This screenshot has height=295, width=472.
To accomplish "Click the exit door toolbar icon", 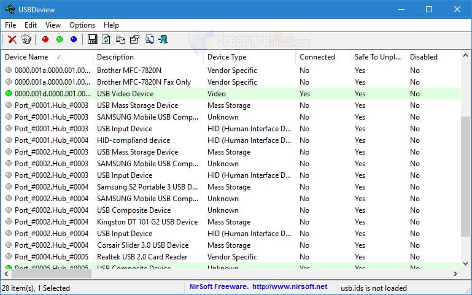I will pyautogui.click(x=163, y=39).
